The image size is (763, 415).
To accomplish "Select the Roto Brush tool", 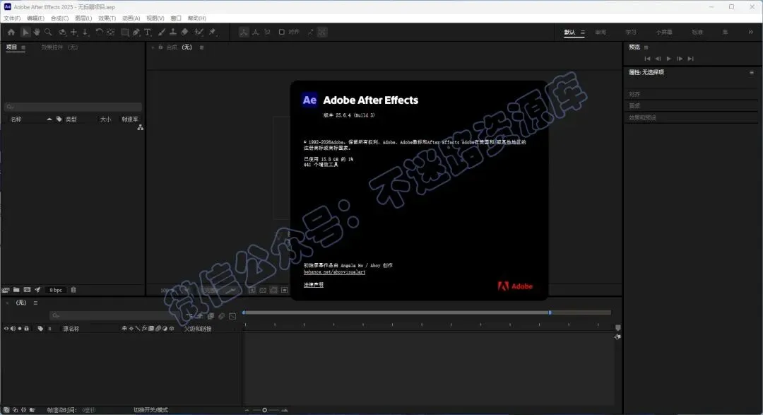I will tap(199, 32).
